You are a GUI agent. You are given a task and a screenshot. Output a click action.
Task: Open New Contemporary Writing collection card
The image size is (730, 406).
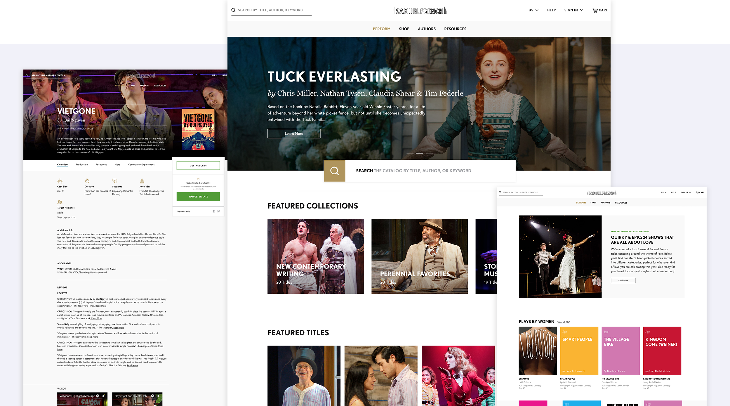click(316, 256)
